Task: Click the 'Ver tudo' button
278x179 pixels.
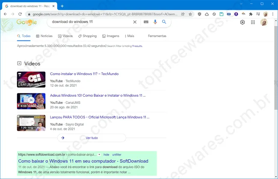Action: 92,138
